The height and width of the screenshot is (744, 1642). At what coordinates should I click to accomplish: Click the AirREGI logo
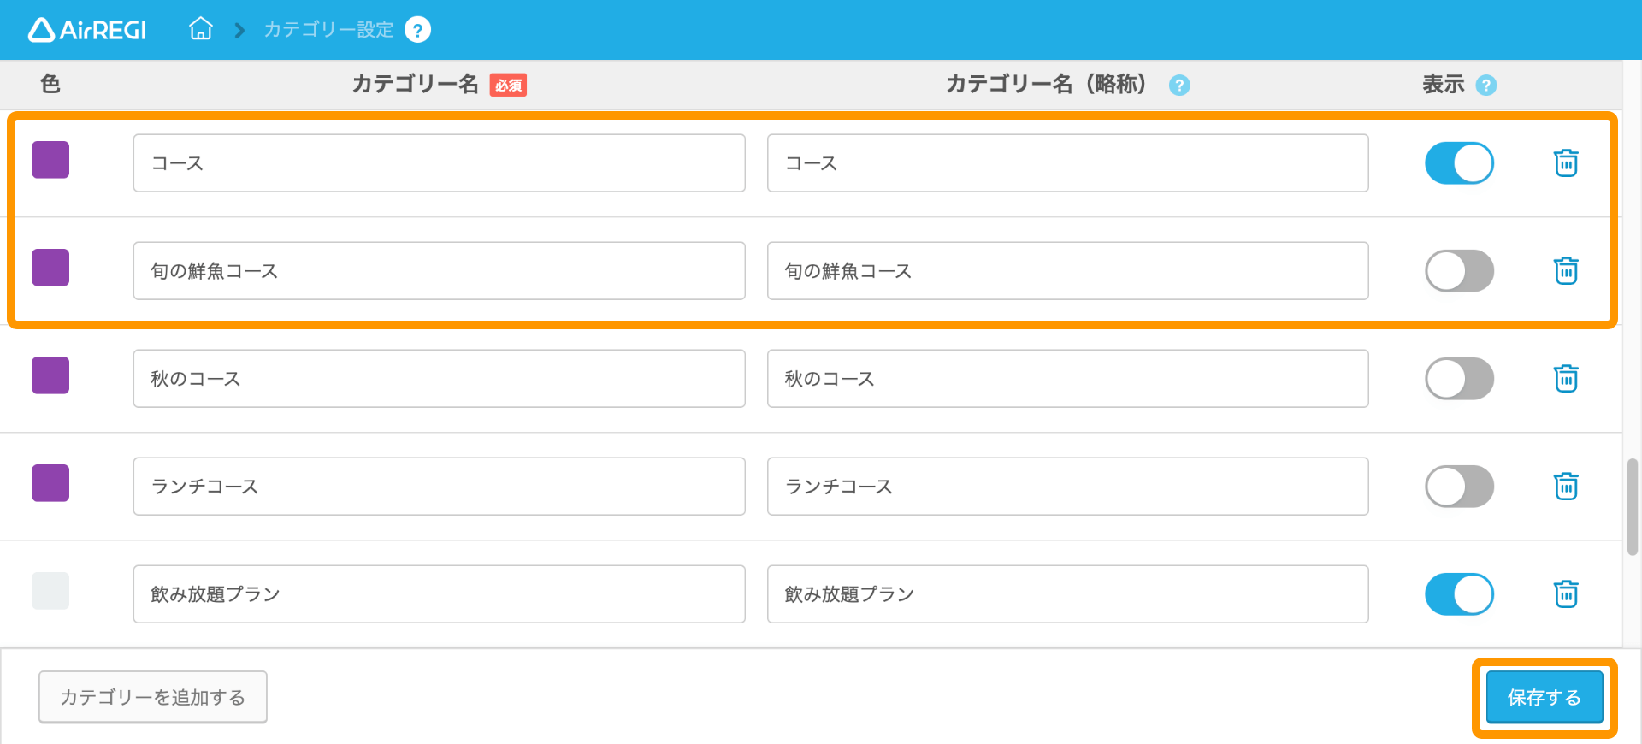[87, 30]
